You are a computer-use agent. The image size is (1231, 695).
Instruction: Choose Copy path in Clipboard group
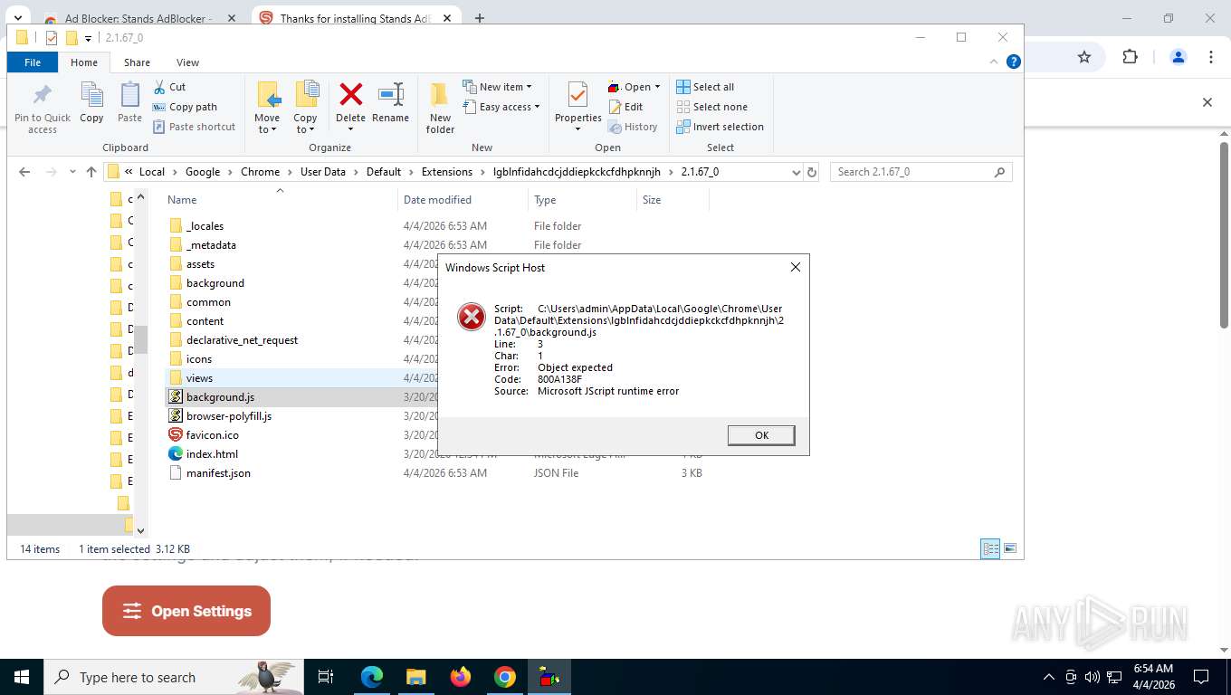pyautogui.click(x=185, y=107)
